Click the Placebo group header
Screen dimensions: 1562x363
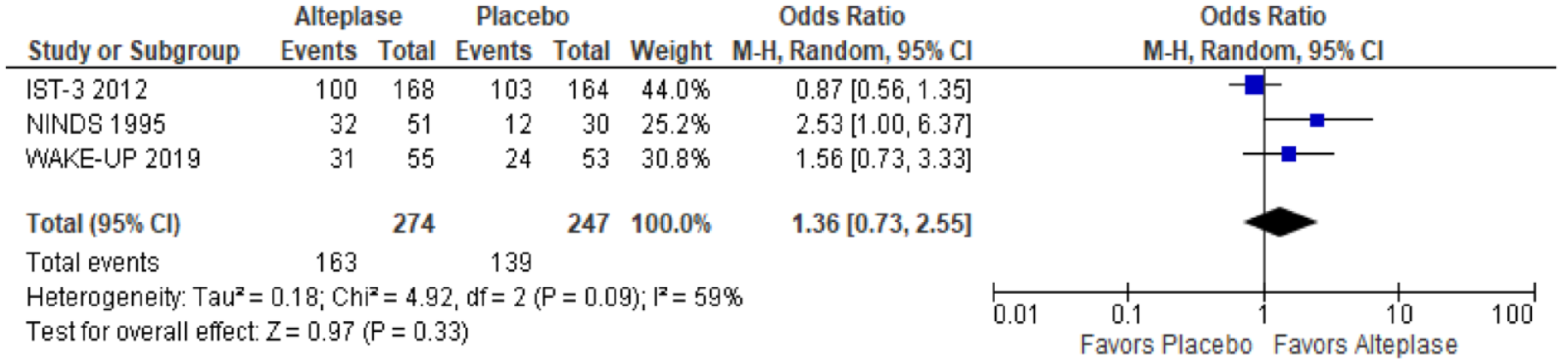point(523,16)
